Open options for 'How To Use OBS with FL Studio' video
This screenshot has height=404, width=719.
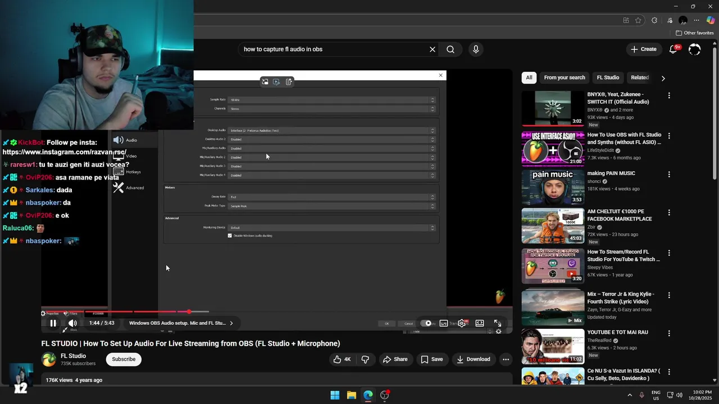[x=669, y=136]
